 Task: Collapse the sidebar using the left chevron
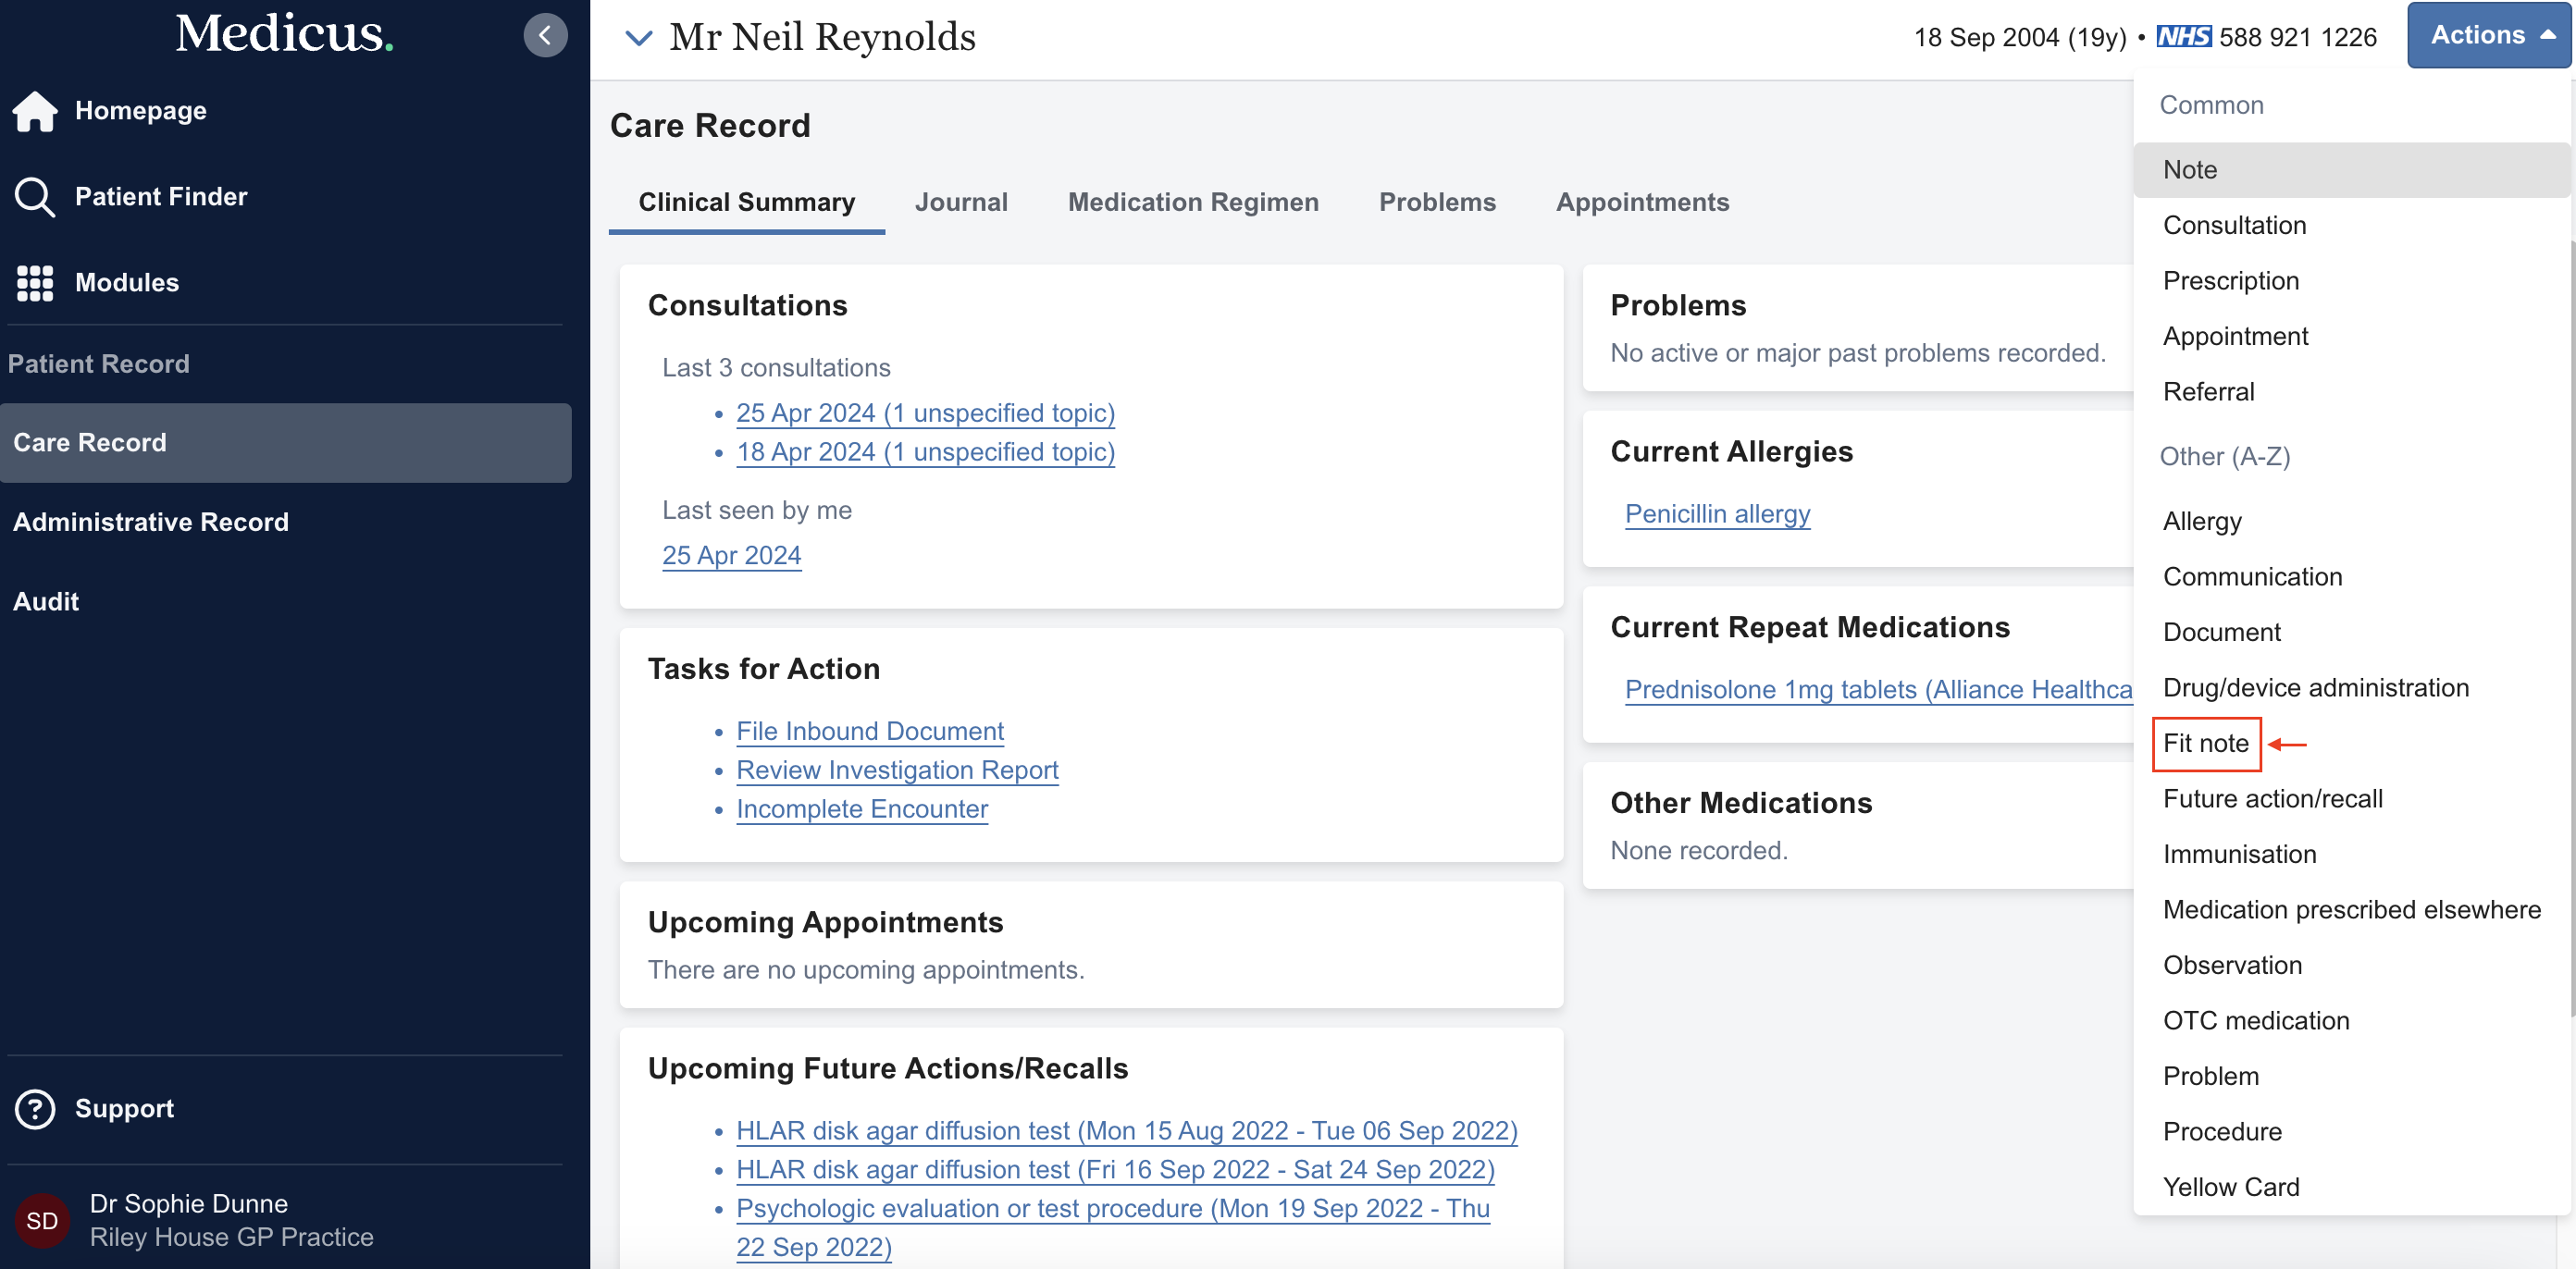coord(545,34)
